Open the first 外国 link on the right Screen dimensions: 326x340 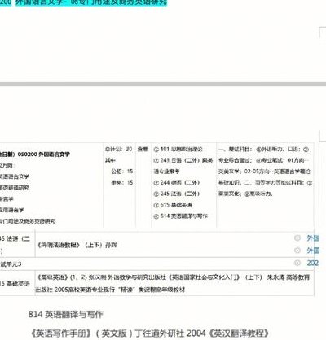pyautogui.click(x=313, y=238)
